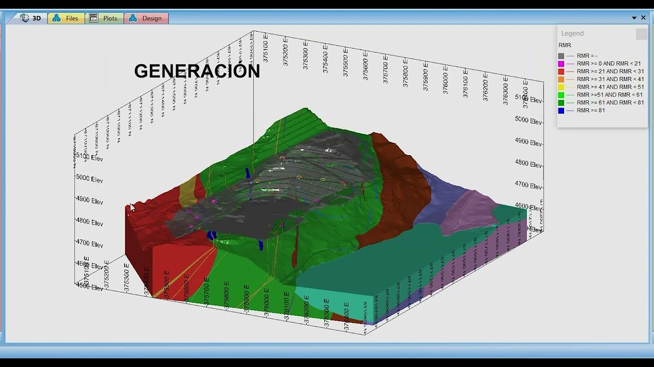This screenshot has width=654, height=367.
Task: Open the Plots tab
Action: tap(104, 18)
